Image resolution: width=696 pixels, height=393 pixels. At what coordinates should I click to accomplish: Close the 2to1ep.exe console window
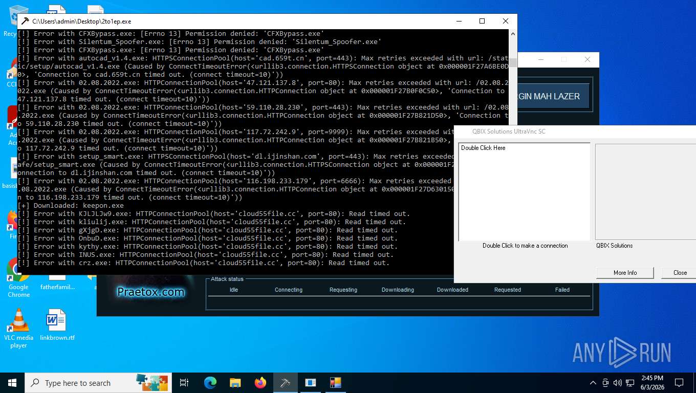click(506, 21)
